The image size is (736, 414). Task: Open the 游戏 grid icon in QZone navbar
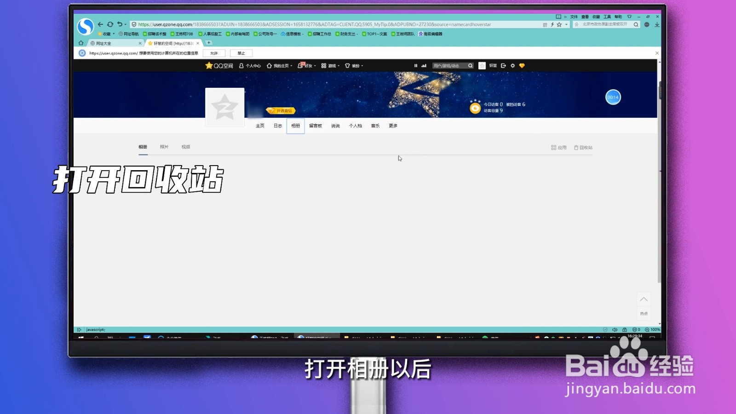coord(323,66)
